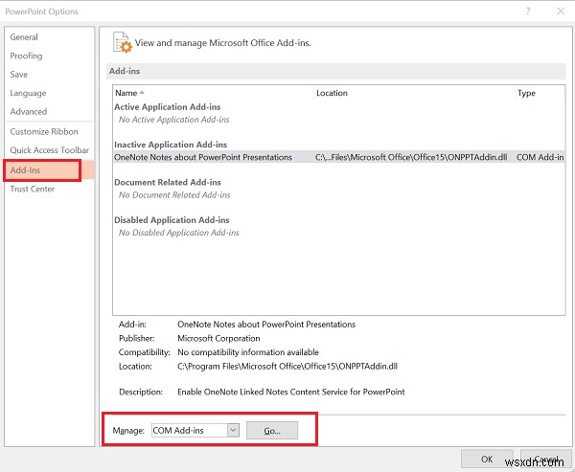Select OneNote Notes about PowerPoint Presentations row
575x472 pixels.
coord(339,157)
